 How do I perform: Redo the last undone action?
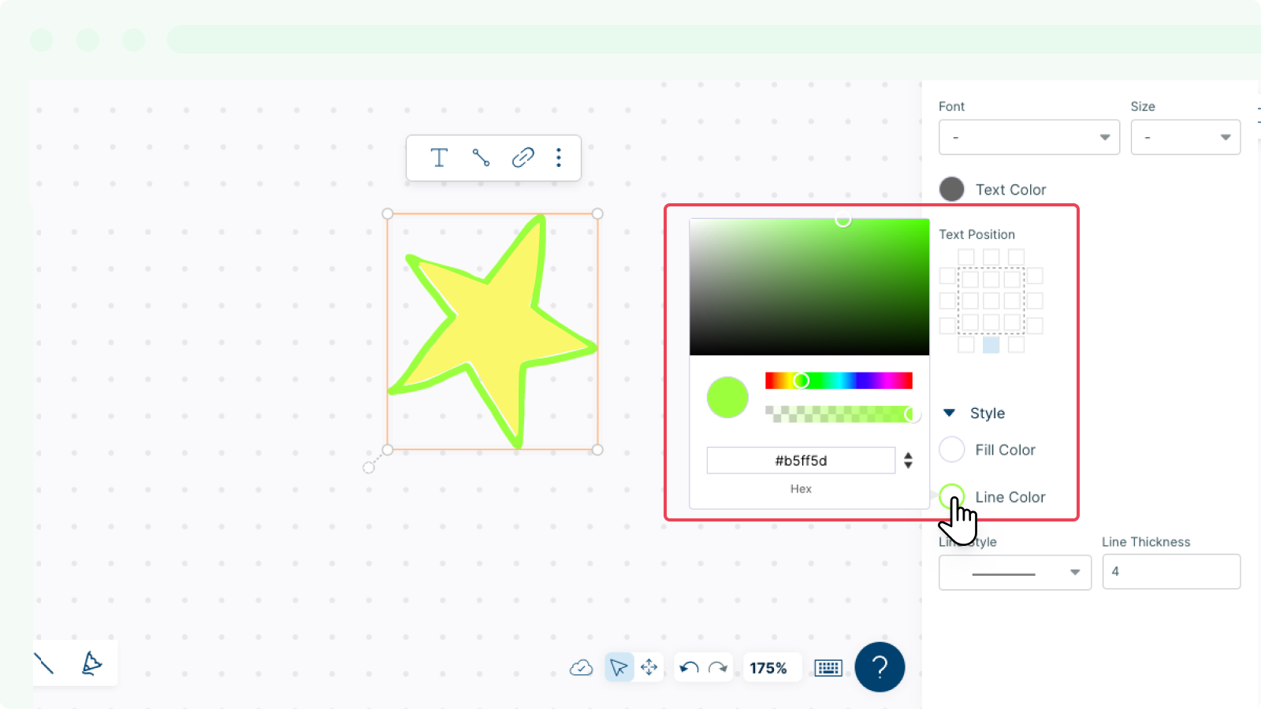pyautogui.click(x=718, y=668)
